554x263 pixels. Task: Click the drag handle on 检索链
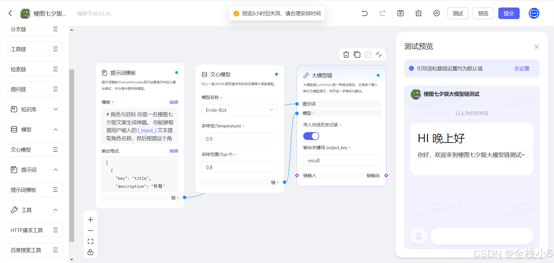pos(55,69)
